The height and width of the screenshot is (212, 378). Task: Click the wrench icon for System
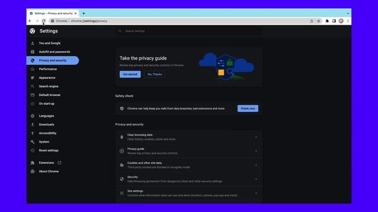32,142
